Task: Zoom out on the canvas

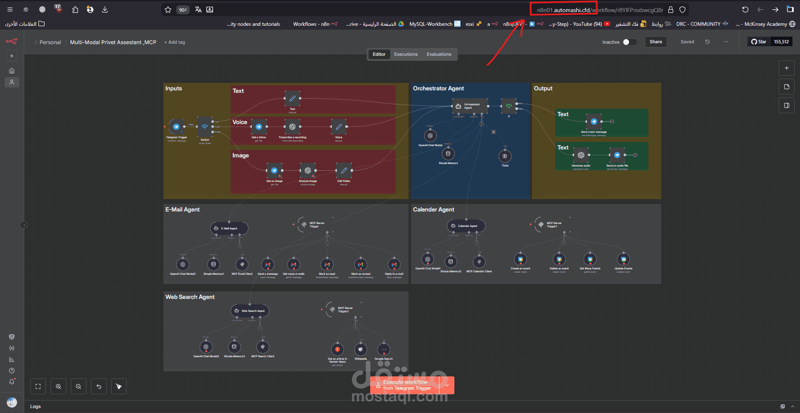Action: [78, 386]
